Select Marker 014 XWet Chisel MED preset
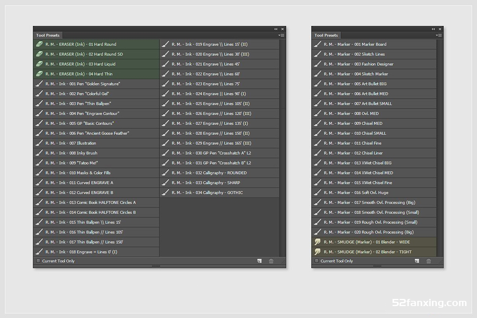 pos(374,173)
